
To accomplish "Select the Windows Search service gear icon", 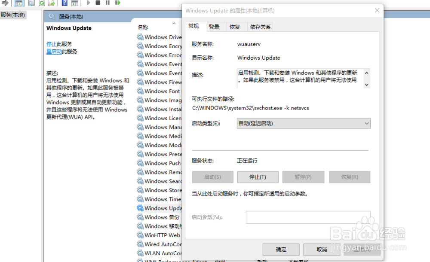I will click(140, 181).
